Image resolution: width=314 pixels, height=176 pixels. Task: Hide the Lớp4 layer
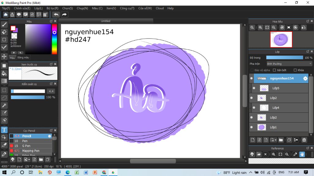(x=254, y=108)
